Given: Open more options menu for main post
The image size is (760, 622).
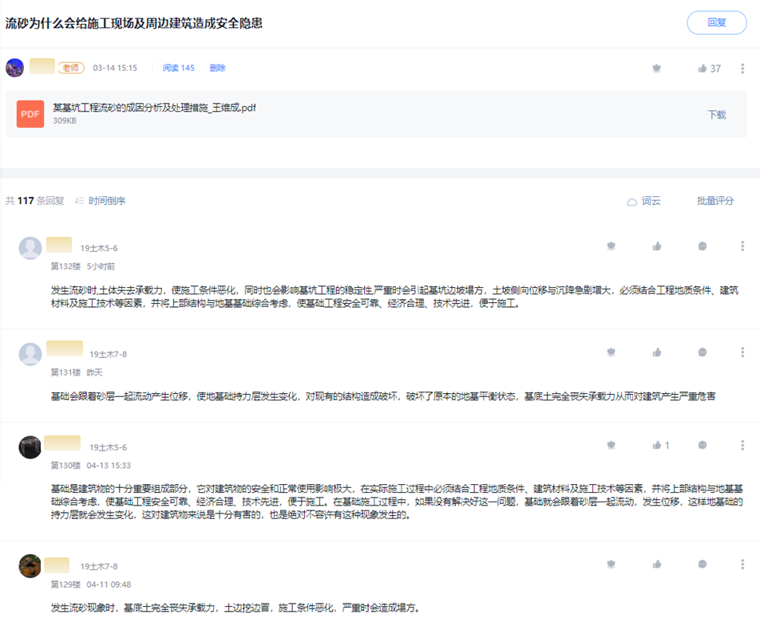Looking at the screenshot, I should tap(742, 69).
